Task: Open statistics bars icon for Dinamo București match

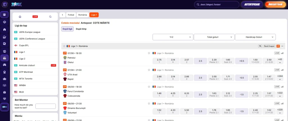Action: click(x=282, y=103)
